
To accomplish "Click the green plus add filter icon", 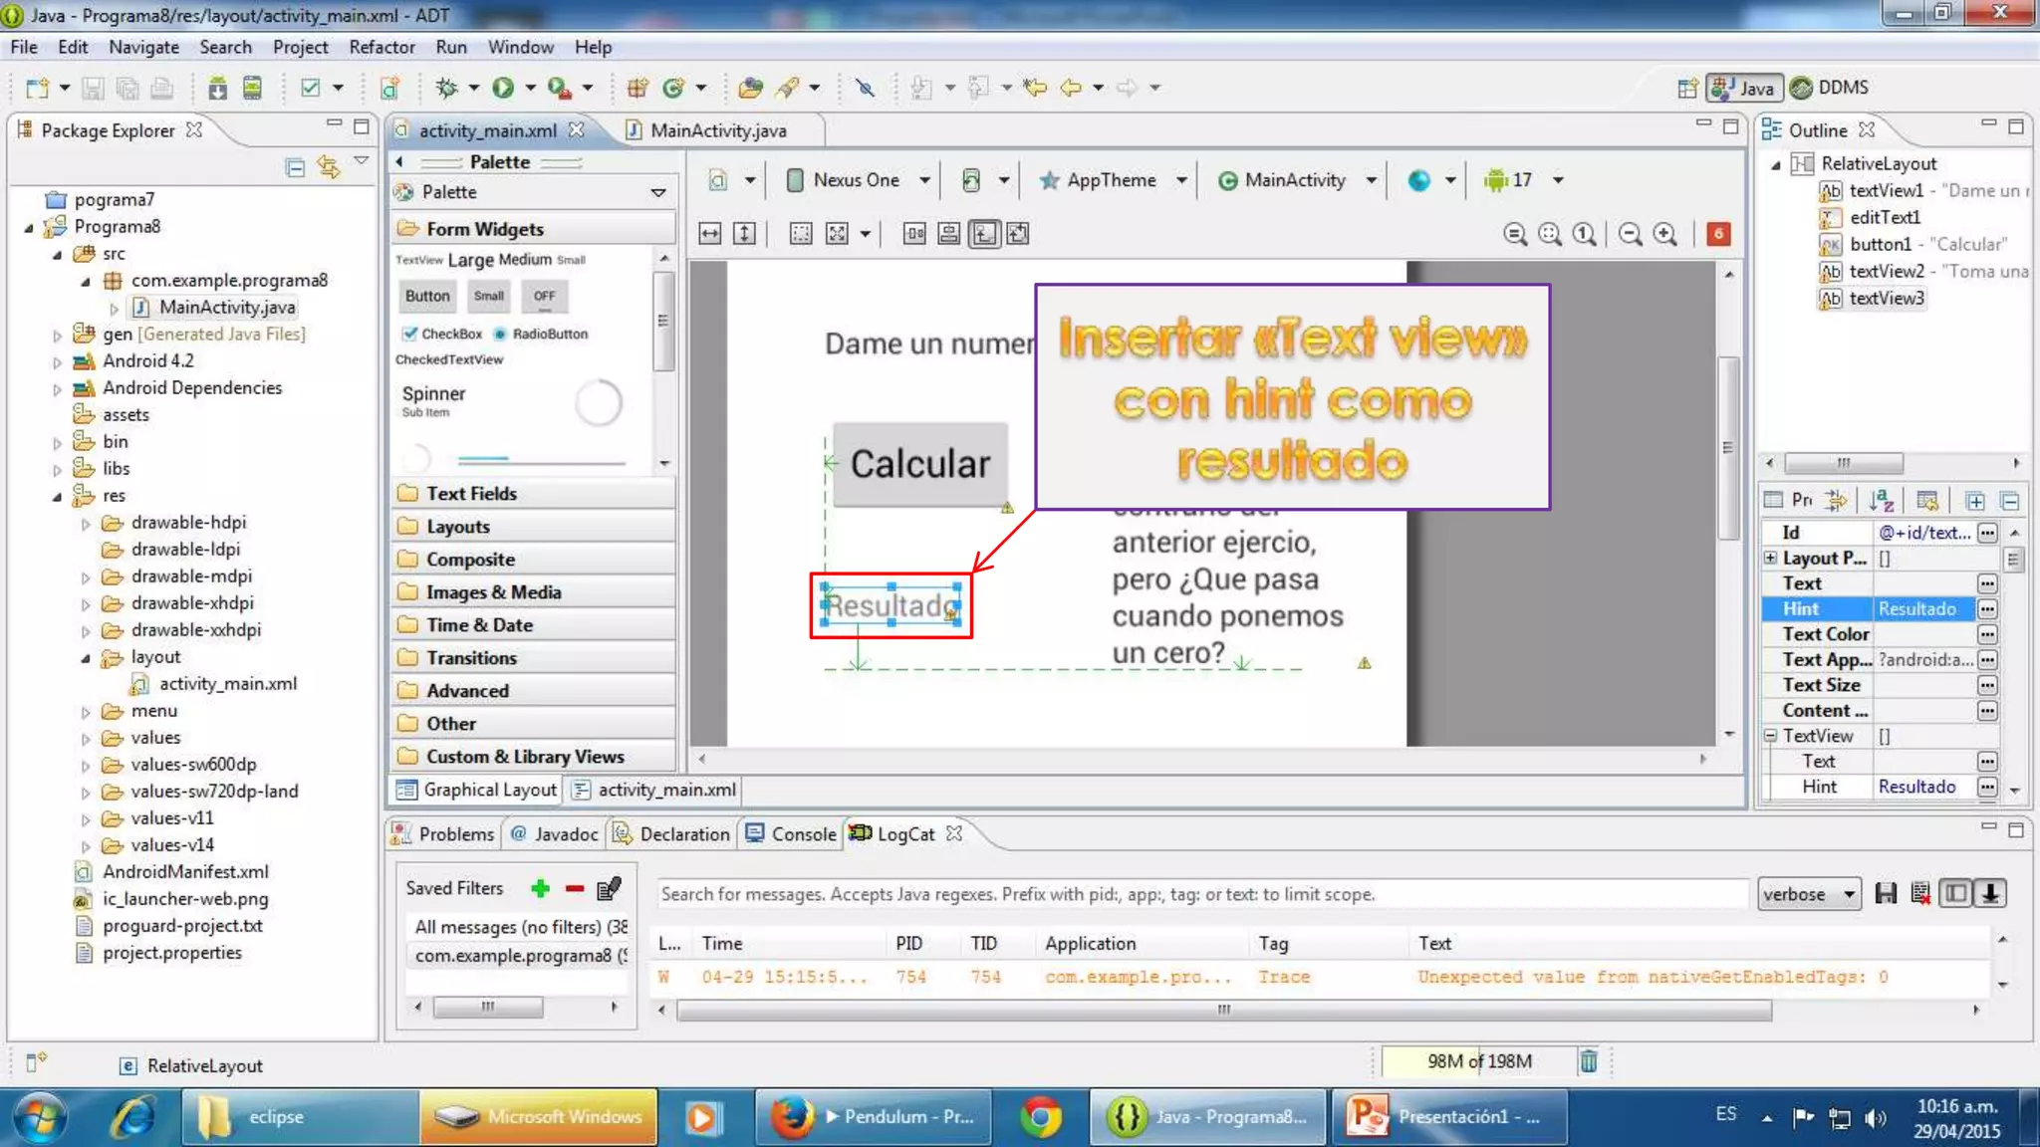I will click(541, 888).
